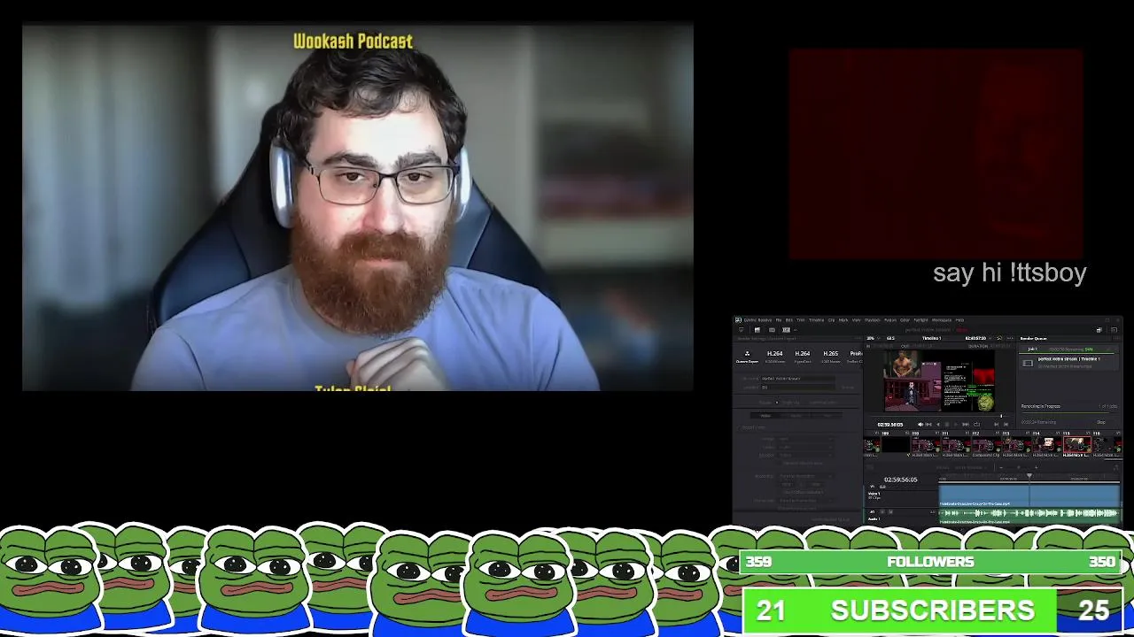
Task: Toggle loop playback in the viewer
Action: pyautogui.click(x=976, y=425)
